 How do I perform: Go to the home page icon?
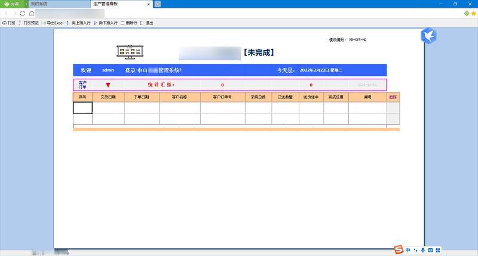[x=32, y=13]
